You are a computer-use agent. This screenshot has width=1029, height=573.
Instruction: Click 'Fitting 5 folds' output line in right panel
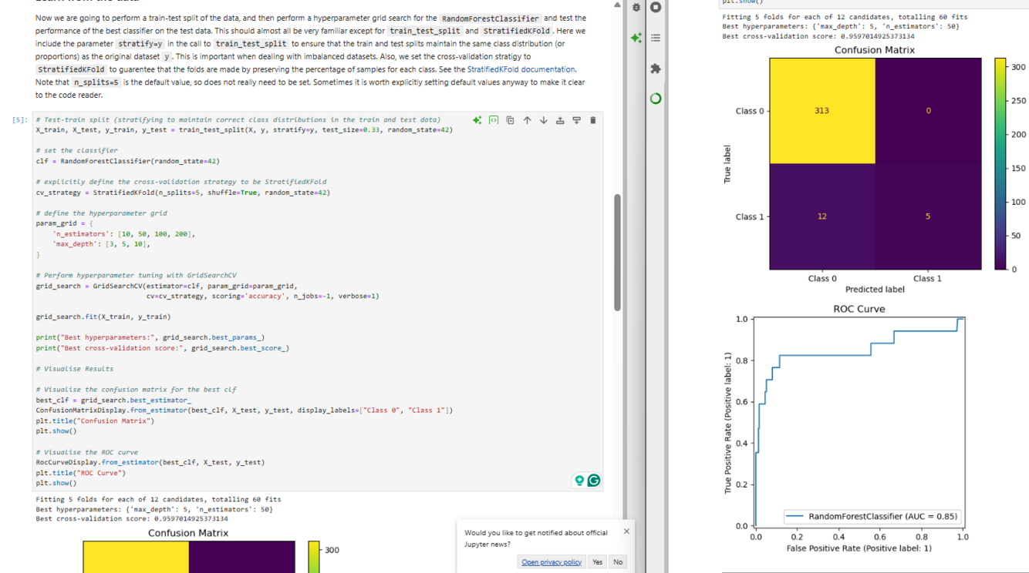coord(845,17)
